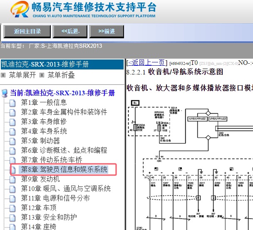Image resolution: width=253 pixels, height=230 pixels.
Task: Open 第11章 电源和信号分布
Action: coord(55,198)
